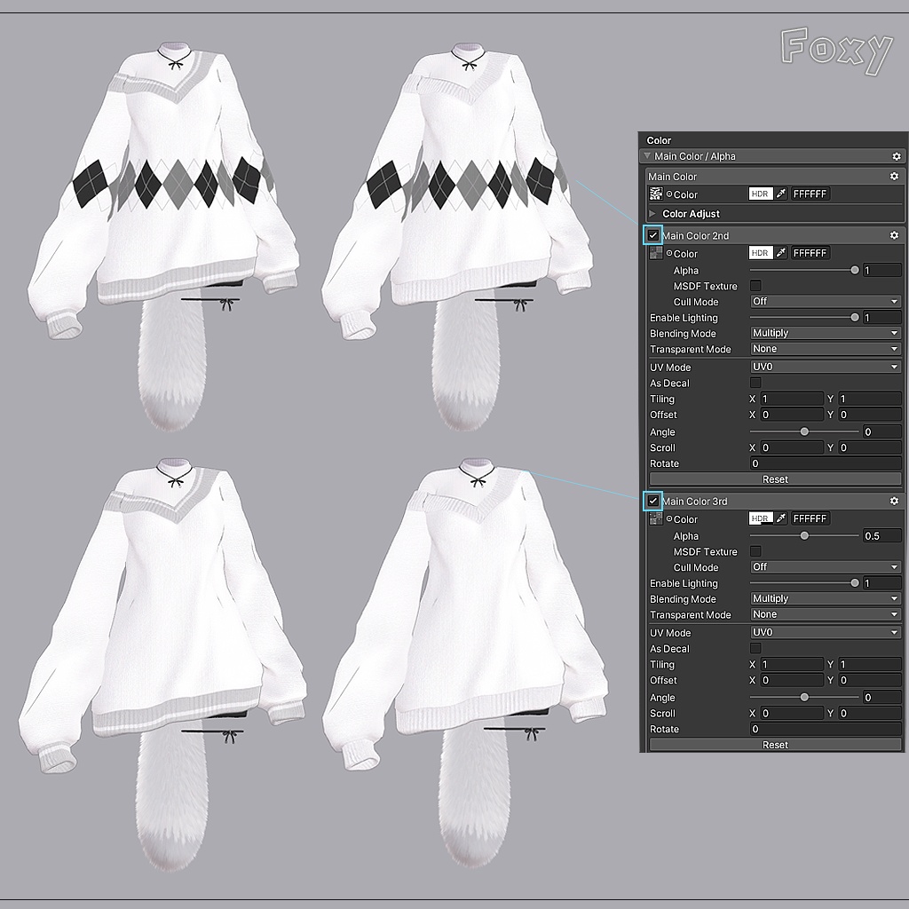The width and height of the screenshot is (909, 909).
Task: Switch the Cull Mode dropdown from Off
Action: click(x=824, y=302)
